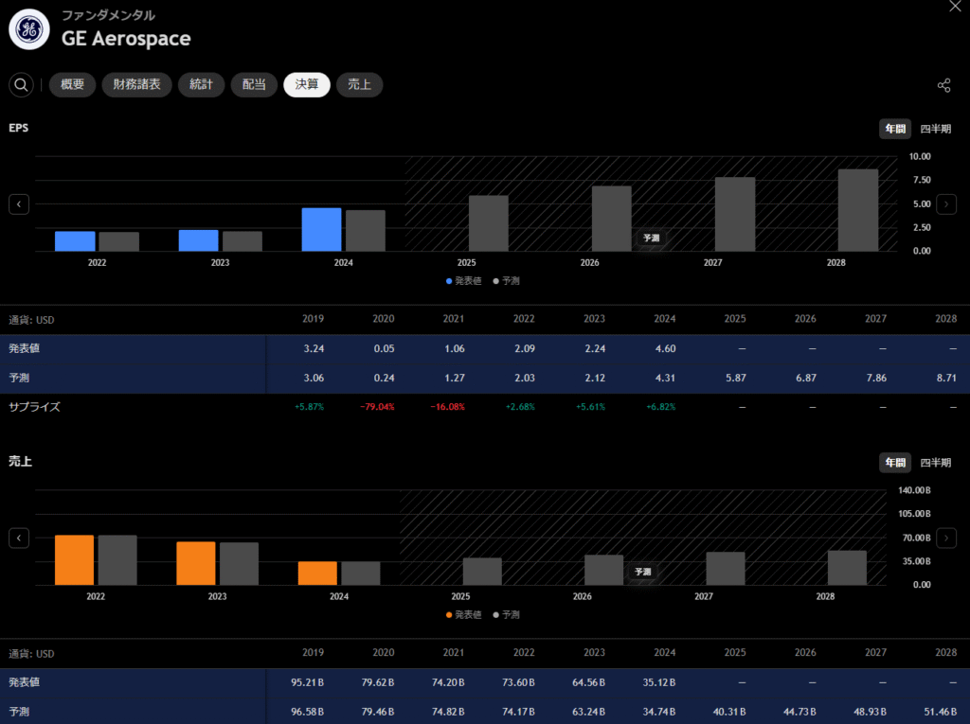Image resolution: width=970 pixels, height=724 pixels.
Task: Click EPS reported value 3.24
Action: click(314, 348)
